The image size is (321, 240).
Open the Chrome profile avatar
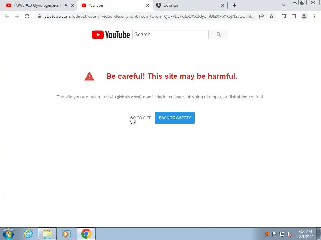click(304, 16)
